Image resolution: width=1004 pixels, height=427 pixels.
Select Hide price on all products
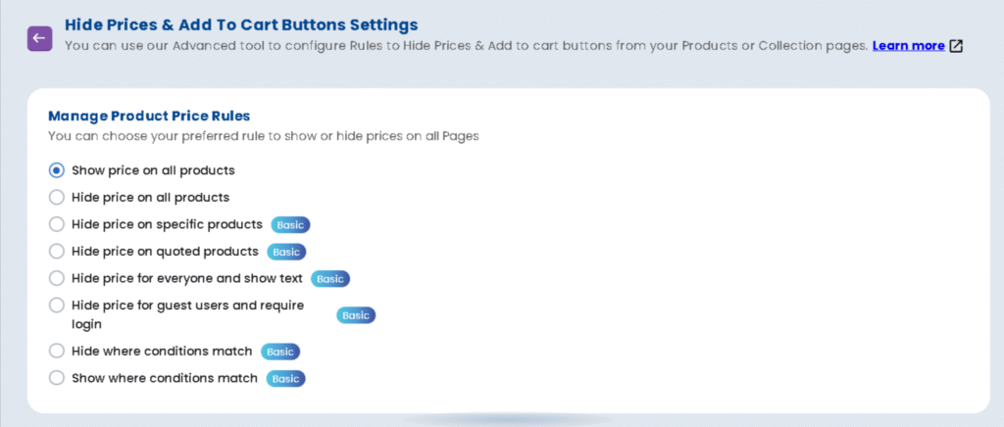57,197
